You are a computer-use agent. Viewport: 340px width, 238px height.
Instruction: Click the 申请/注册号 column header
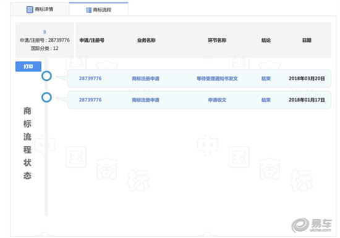click(x=91, y=40)
